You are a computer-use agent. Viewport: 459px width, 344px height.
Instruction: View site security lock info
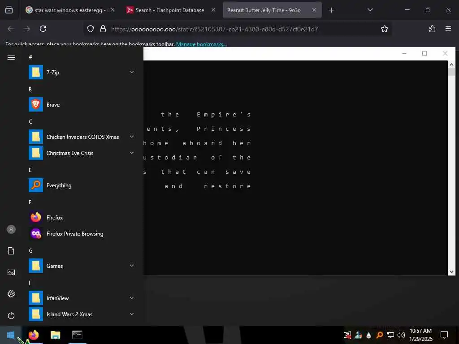pos(103,29)
